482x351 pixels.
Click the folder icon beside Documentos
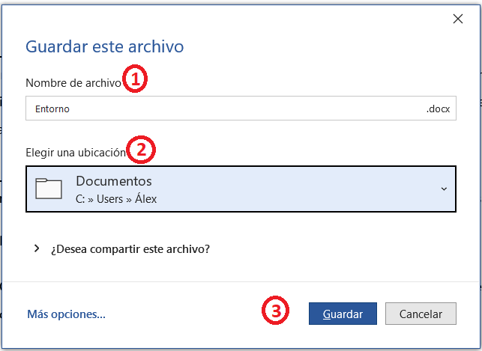click(x=49, y=189)
